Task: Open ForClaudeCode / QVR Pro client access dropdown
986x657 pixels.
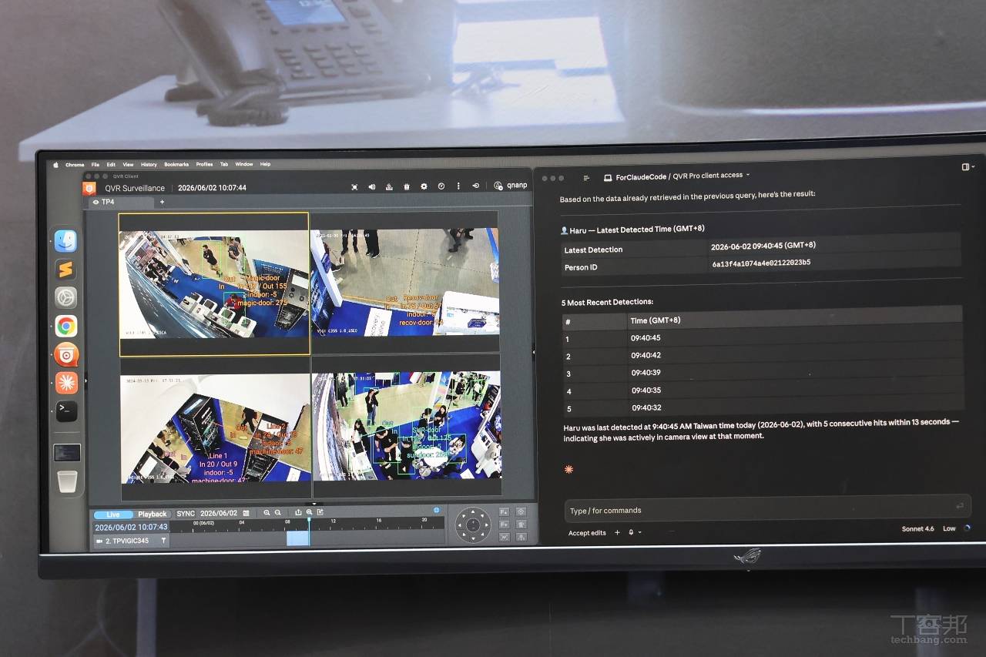Action: 676,176
